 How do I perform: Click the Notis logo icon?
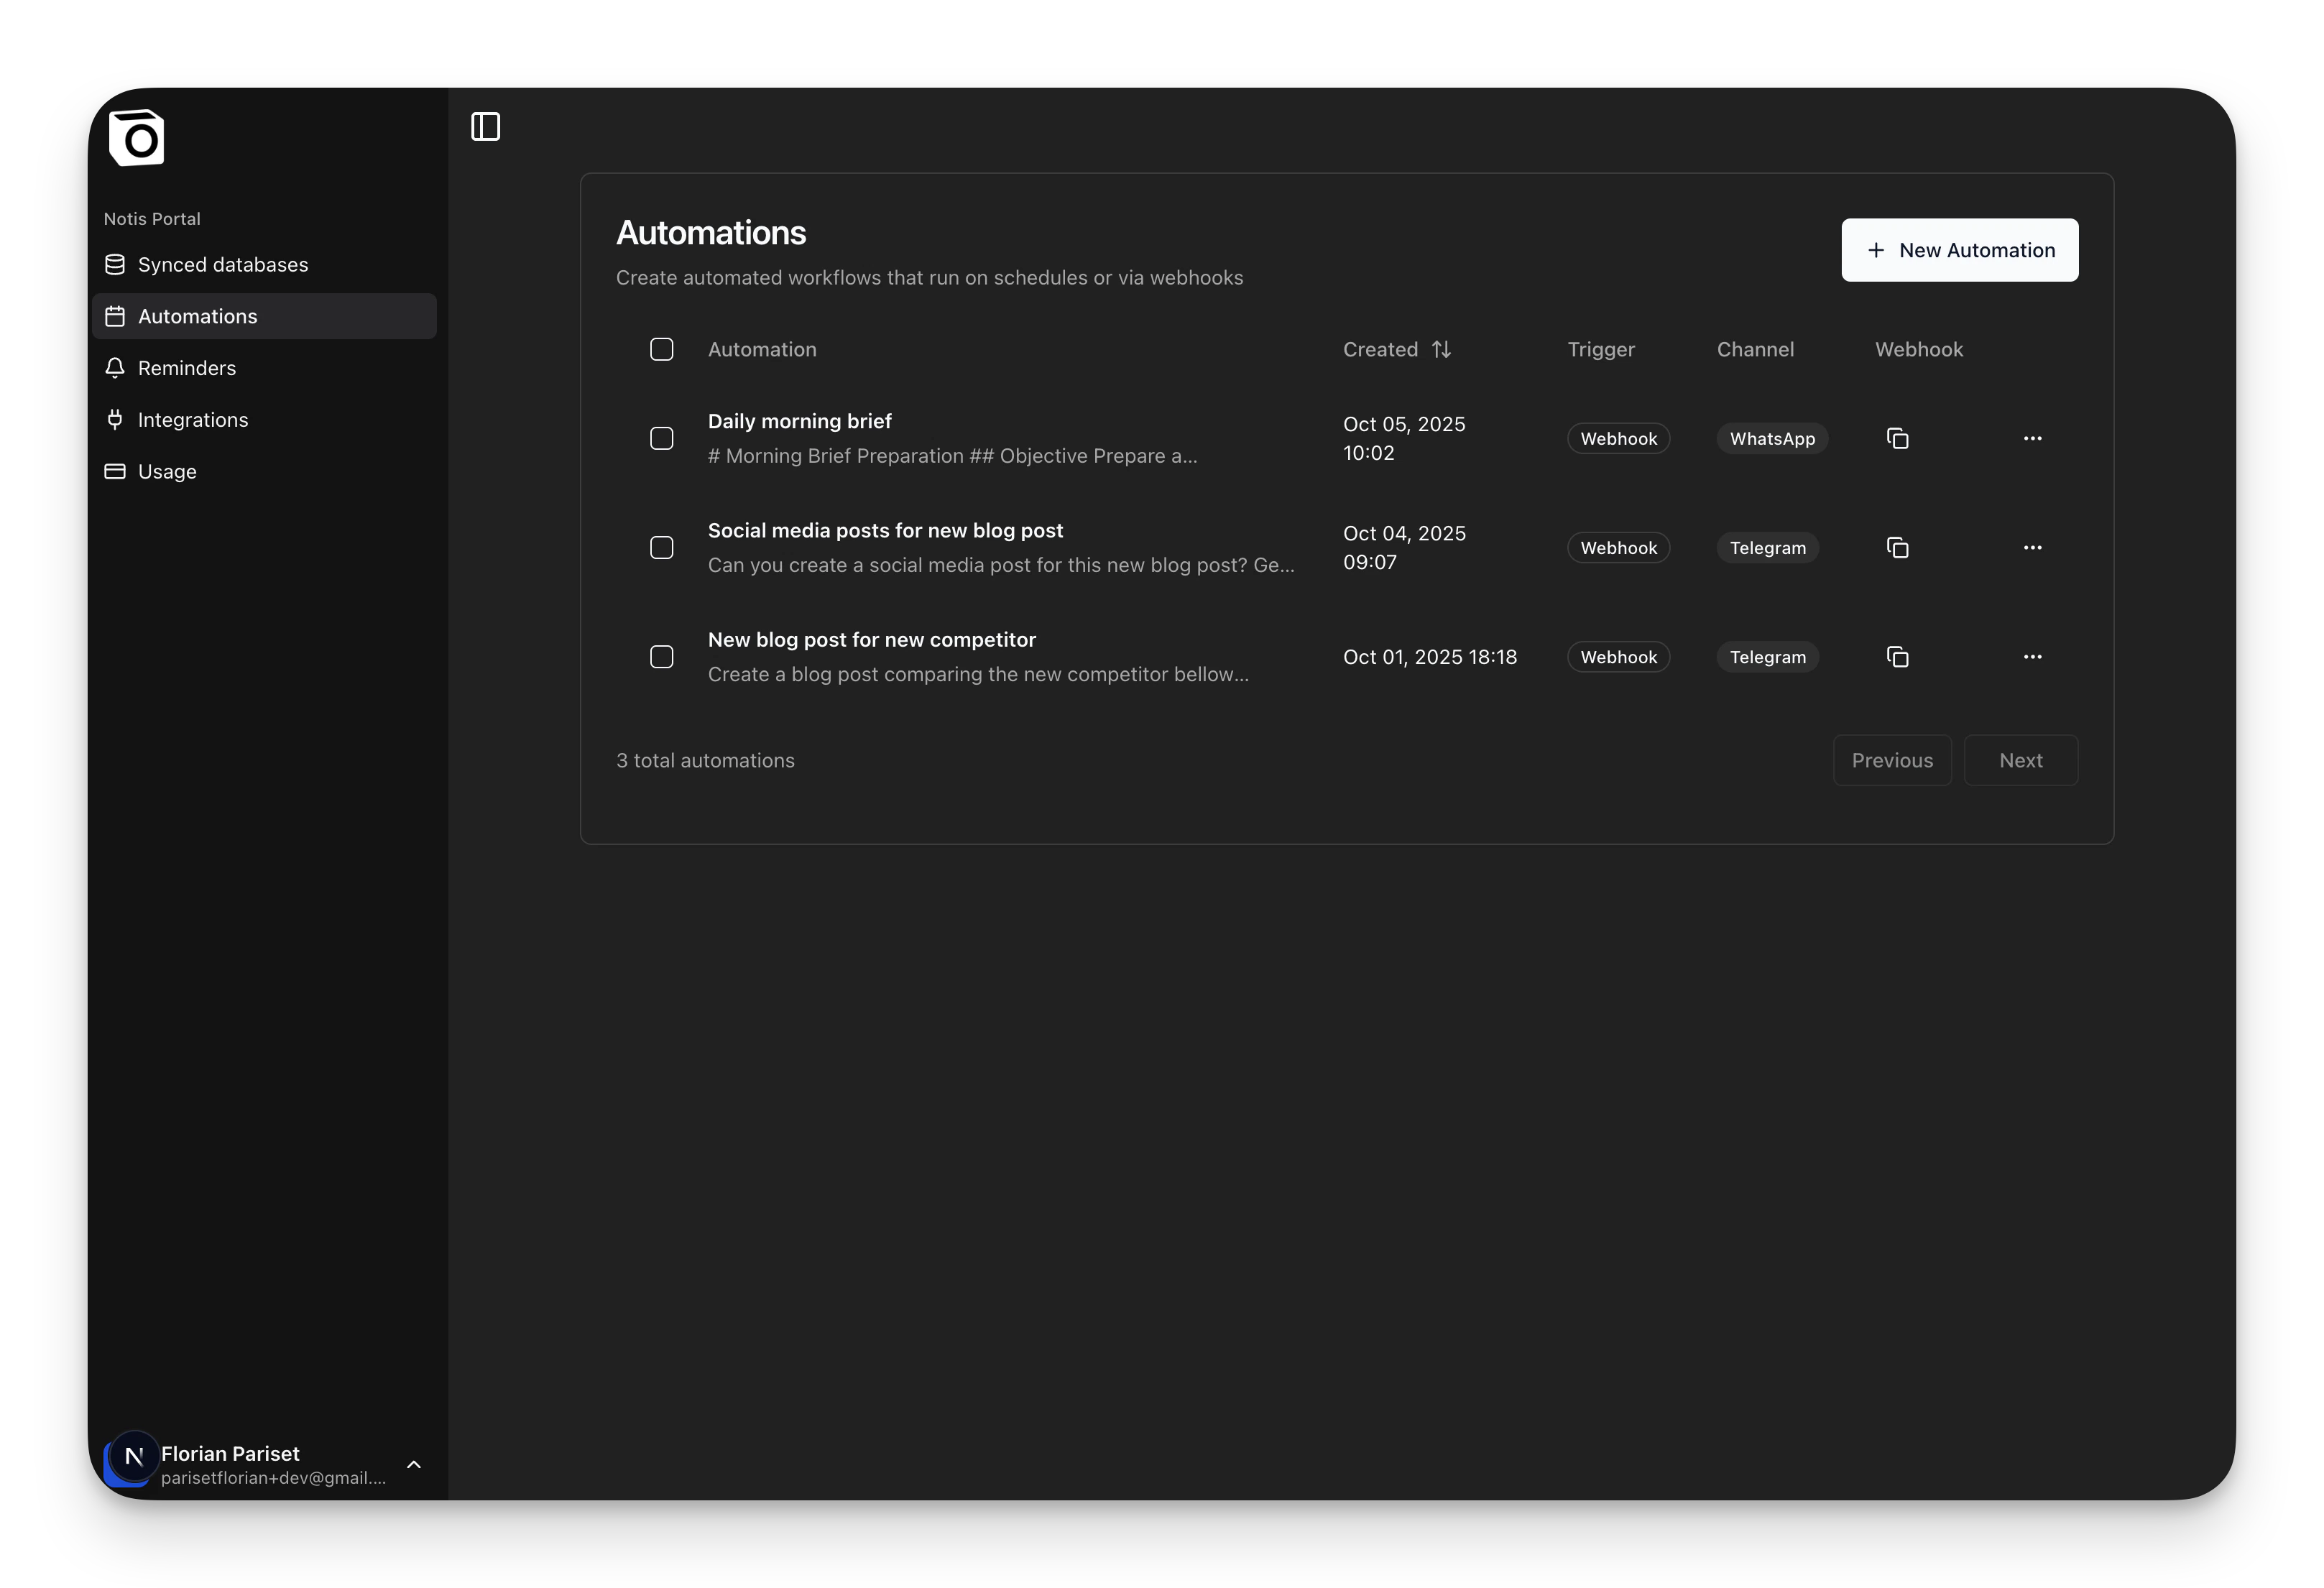(x=137, y=138)
